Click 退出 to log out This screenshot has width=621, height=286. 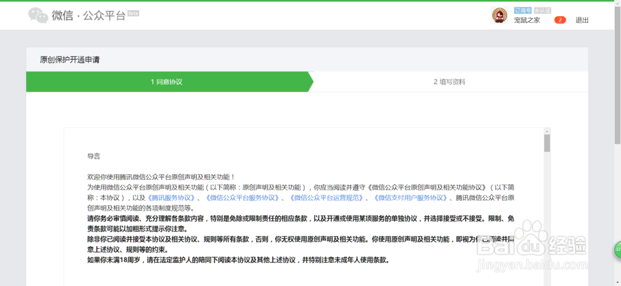click(582, 21)
